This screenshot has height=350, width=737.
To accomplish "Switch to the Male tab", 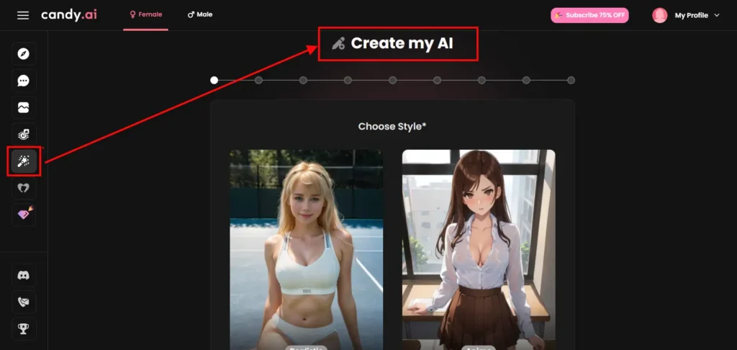I will pyautogui.click(x=200, y=14).
